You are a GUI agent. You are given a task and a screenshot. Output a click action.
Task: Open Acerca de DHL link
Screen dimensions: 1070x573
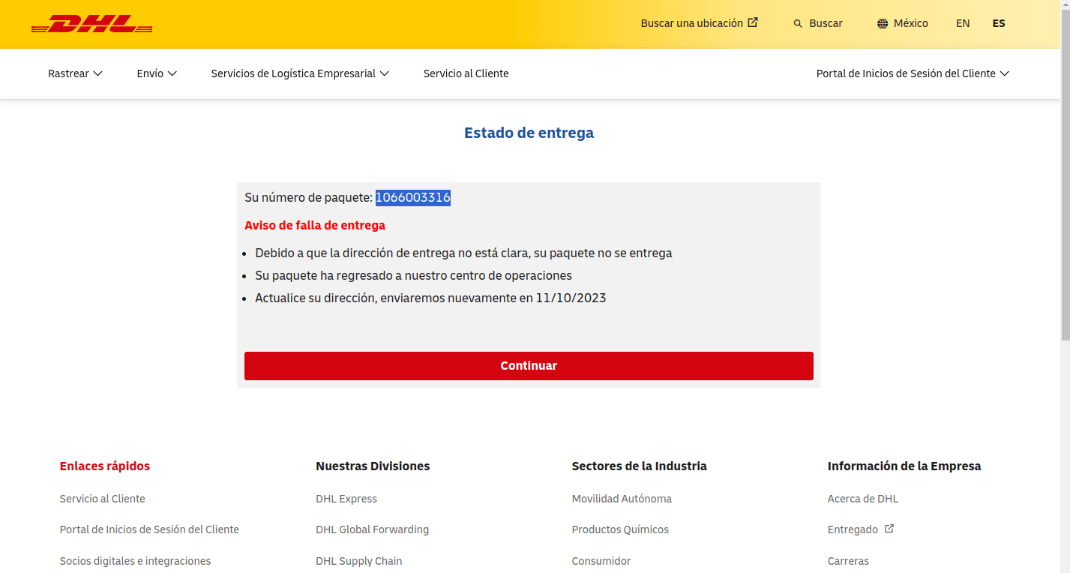pos(862,499)
